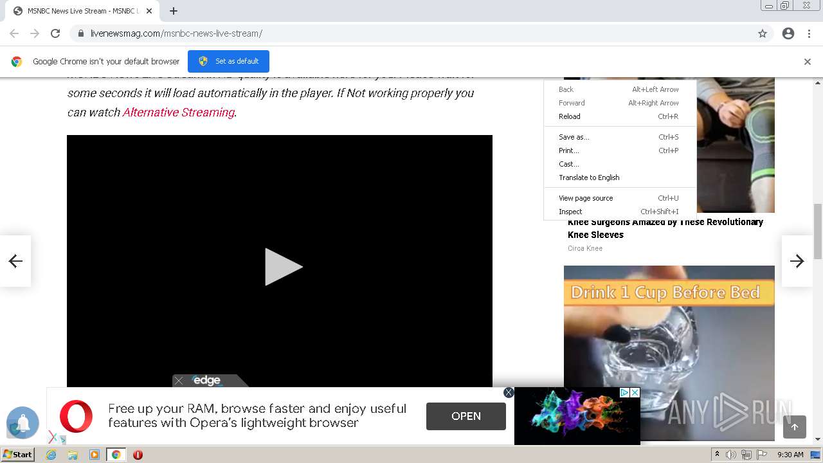Click the Opera logo in the banner ad
The image size is (823, 463).
pos(76,415)
